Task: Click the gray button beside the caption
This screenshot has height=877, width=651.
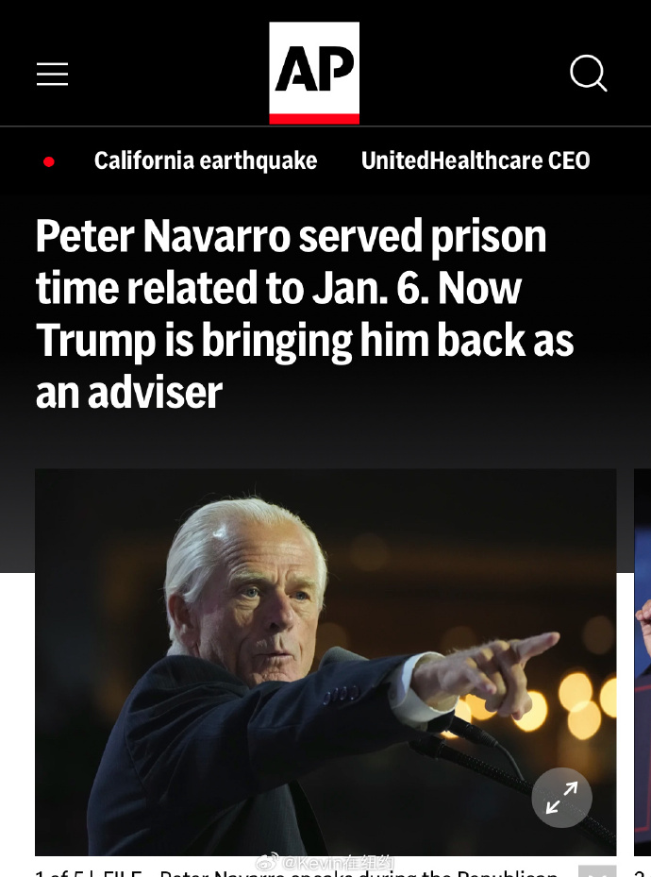Action: coord(597,870)
